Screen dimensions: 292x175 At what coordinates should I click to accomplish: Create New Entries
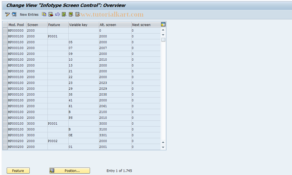point(29,14)
